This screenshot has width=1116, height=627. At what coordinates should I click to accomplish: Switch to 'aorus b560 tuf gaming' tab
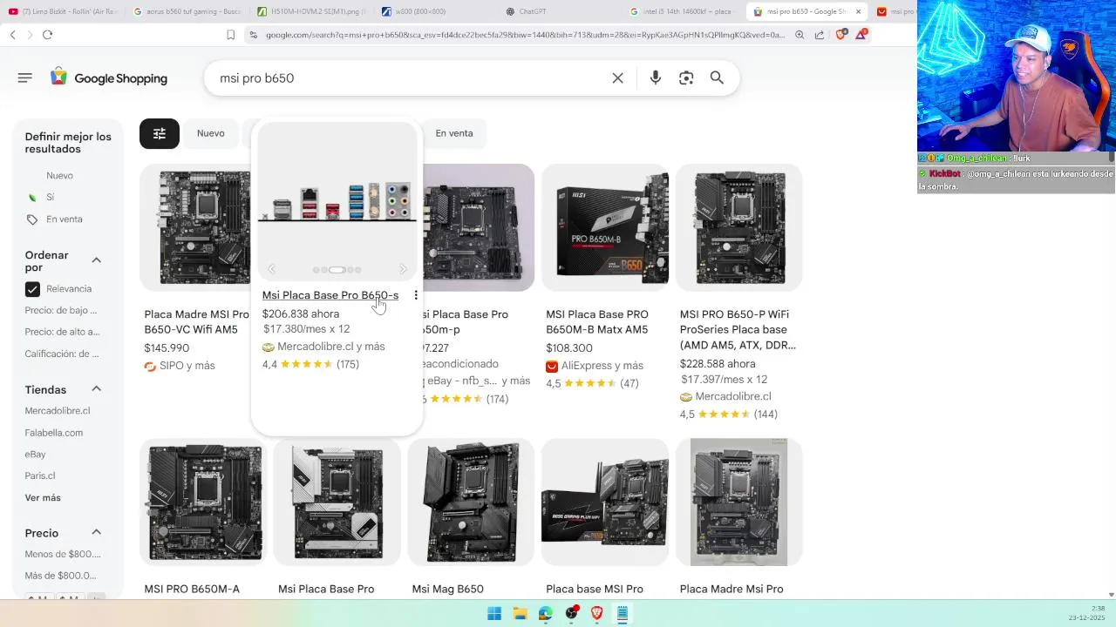point(187,11)
